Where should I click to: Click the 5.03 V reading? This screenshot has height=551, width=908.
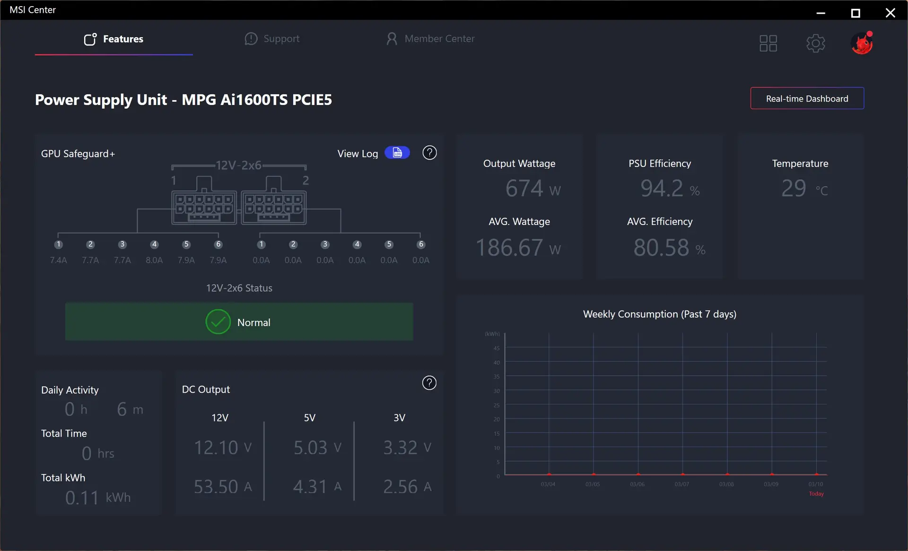coord(317,448)
